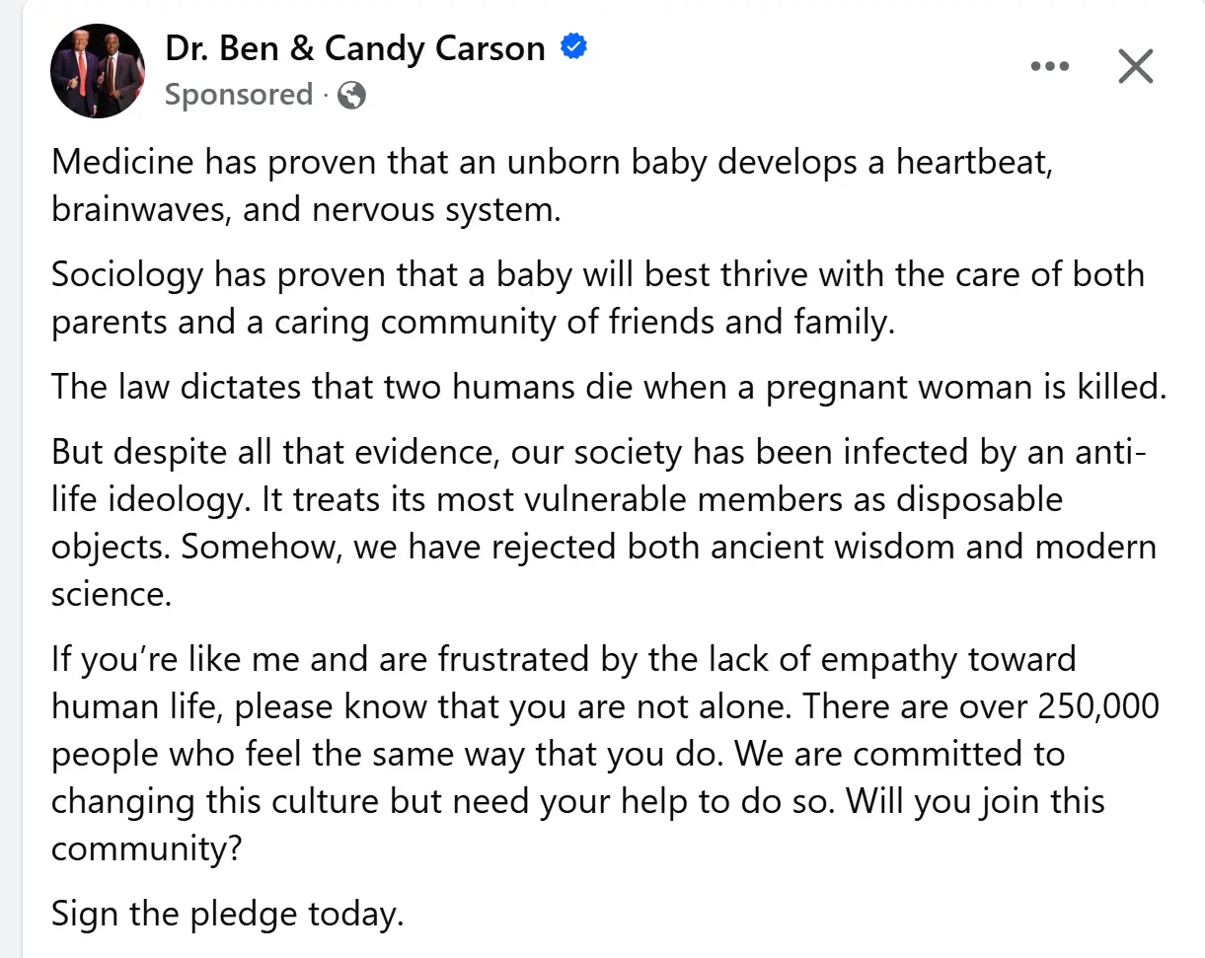Click "The law dictates" sentence
This screenshot has height=958, width=1205.
pyautogui.click(x=175, y=386)
